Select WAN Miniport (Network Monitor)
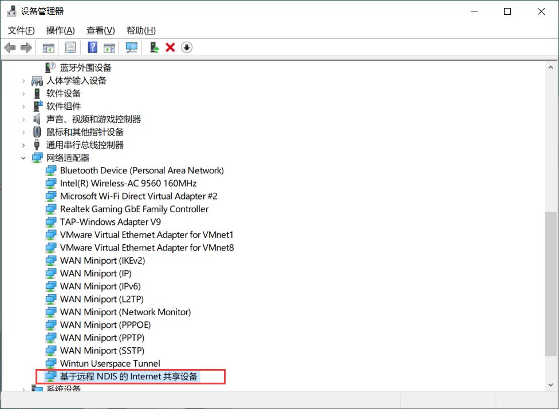Screen dimensions: 559x409 pyautogui.click(x=125, y=312)
